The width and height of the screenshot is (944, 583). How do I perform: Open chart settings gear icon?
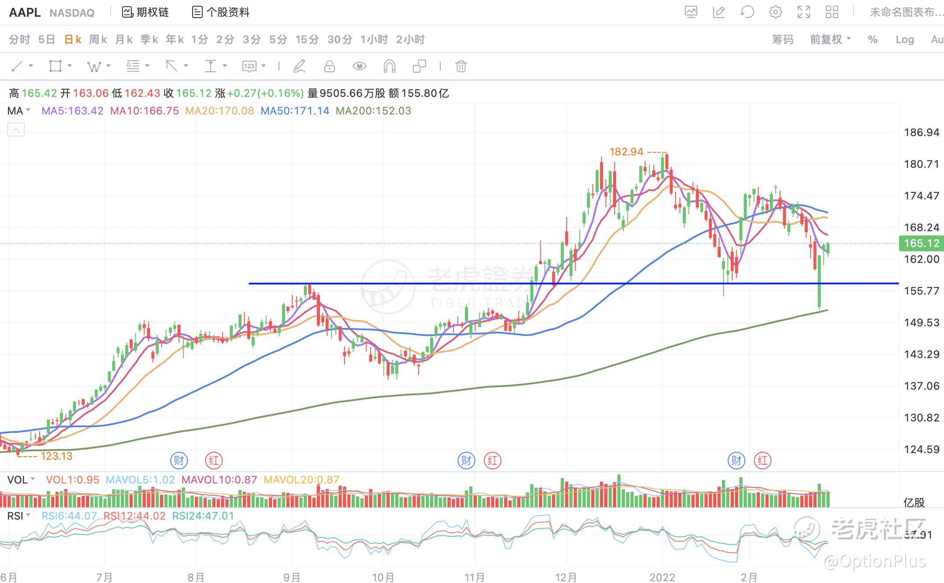click(775, 12)
